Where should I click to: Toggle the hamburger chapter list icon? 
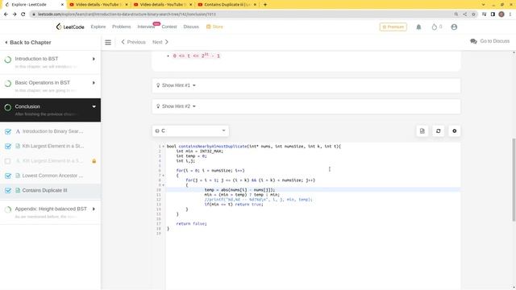tap(108, 42)
